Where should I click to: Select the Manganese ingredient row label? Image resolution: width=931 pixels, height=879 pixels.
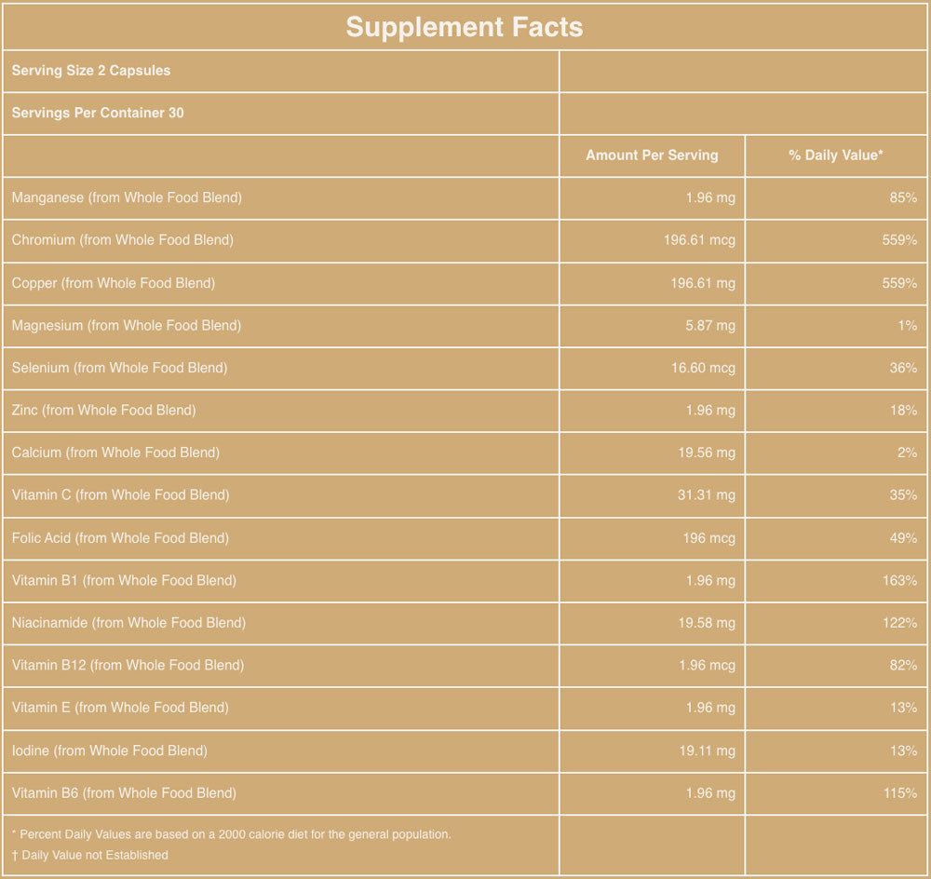pyautogui.click(x=127, y=197)
